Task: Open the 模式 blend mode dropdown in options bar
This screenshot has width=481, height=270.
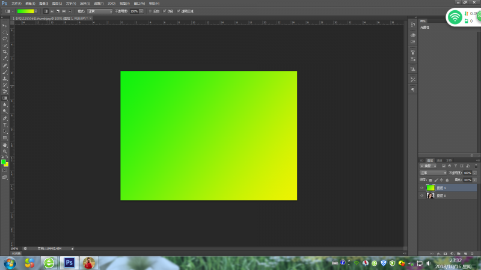Action: [x=99, y=11]
